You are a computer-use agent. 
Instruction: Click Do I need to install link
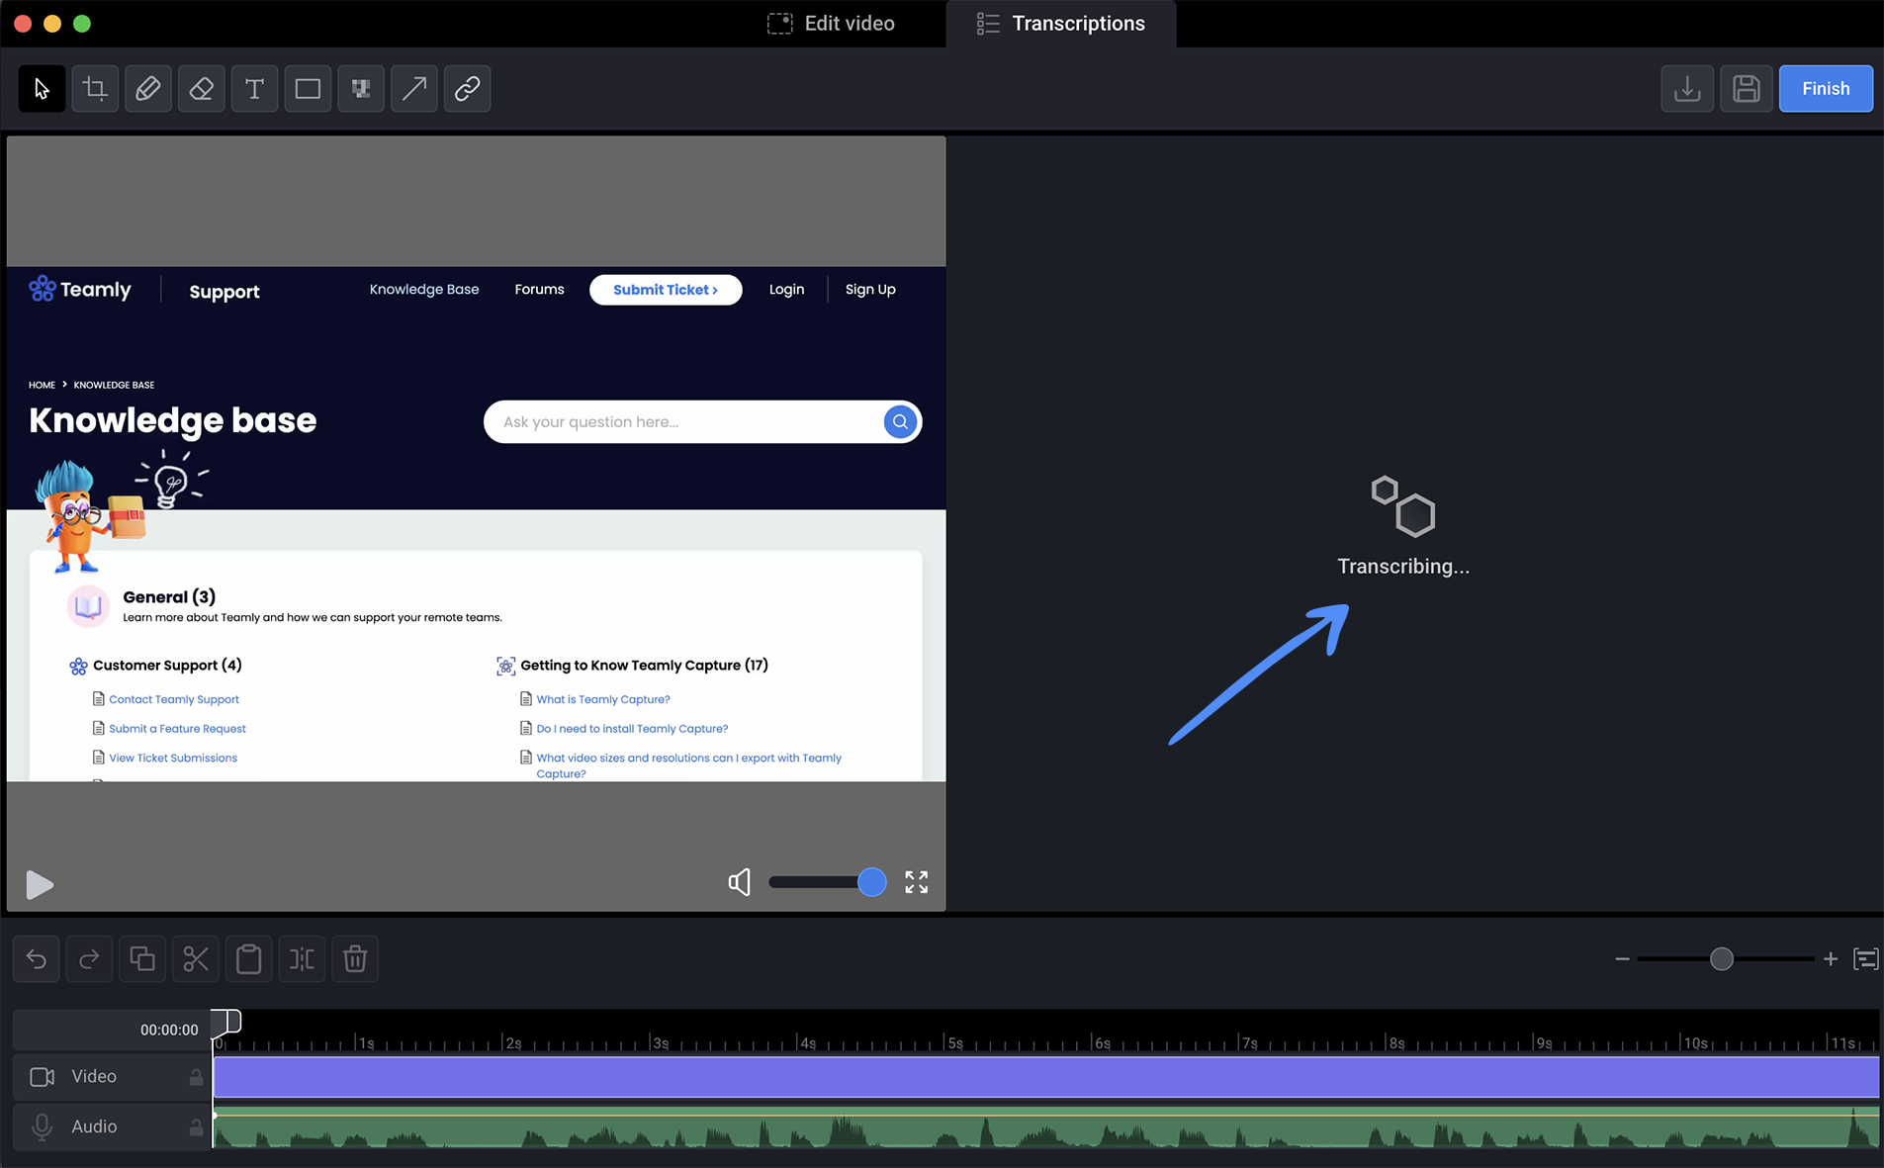(632, 729)
